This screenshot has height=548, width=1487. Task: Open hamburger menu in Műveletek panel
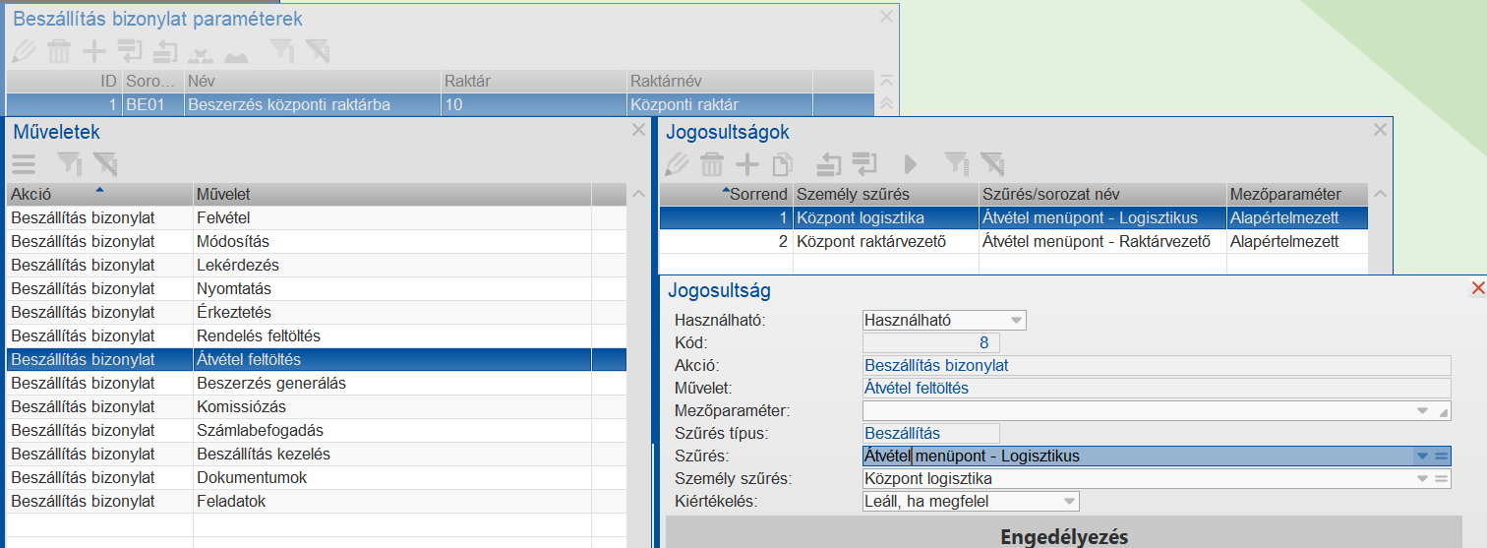[24, 164]
